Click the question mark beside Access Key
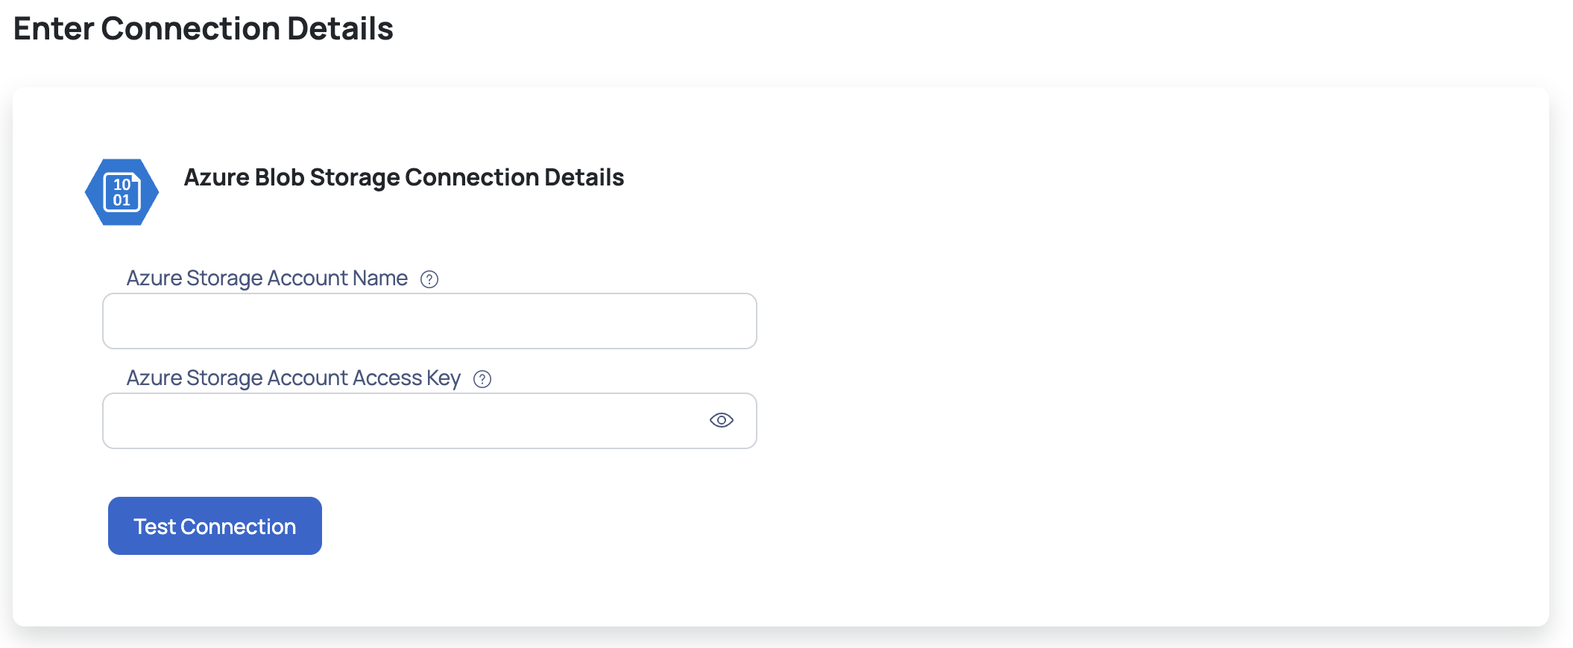The image size is (1573, 648). pos(482,379)
